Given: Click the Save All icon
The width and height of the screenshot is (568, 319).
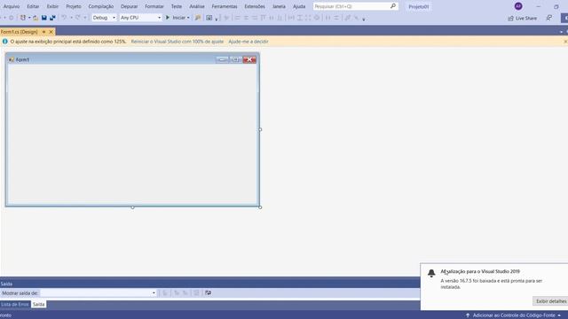Looking at the screenshot, I should tap(53, 18).
